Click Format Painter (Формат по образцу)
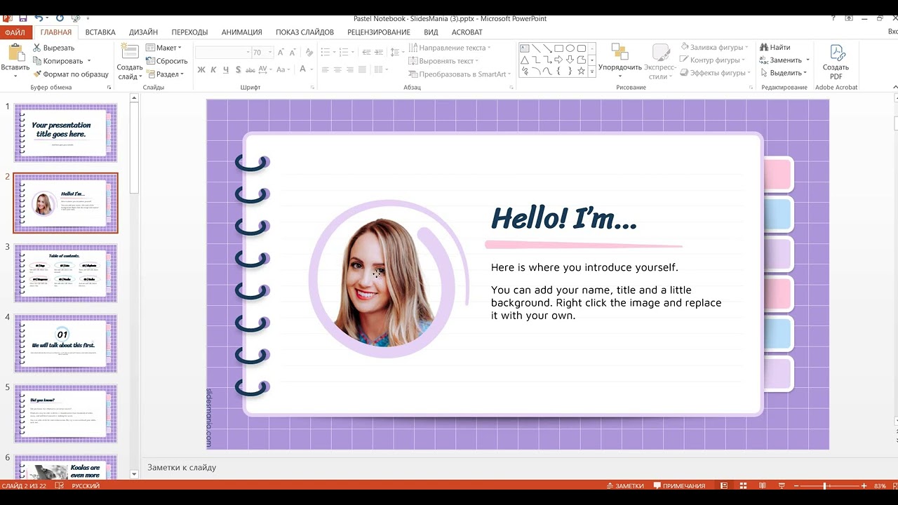 (x=70, y=74)
